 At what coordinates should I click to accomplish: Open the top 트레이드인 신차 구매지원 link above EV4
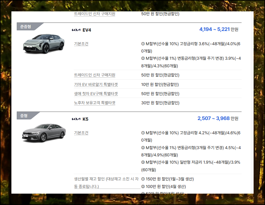coord(95,14)
